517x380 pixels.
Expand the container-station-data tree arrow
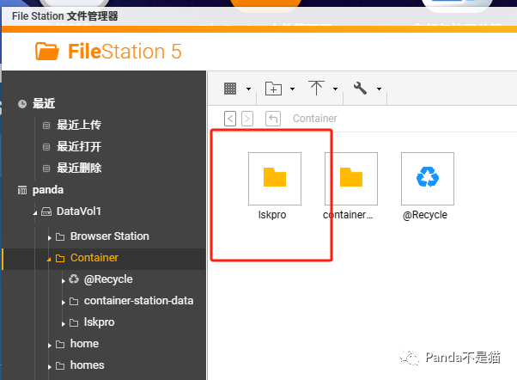point(63,302)
